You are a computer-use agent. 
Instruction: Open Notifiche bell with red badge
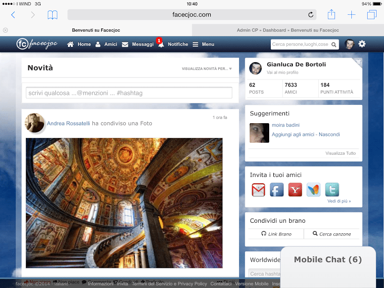pyautogui.click(x=161, y=44)
